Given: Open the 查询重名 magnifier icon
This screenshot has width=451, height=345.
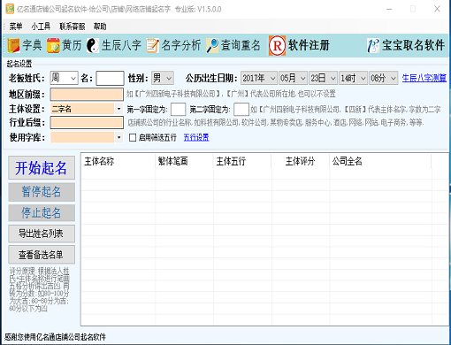Looking at the screenshot, I should [212, 45].
